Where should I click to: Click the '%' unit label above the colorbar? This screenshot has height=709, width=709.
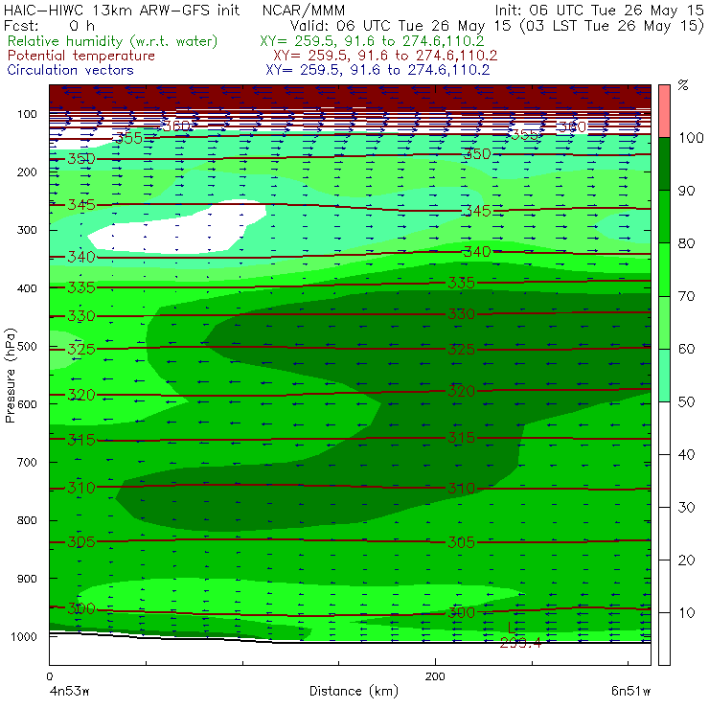(x=683, y=85)
